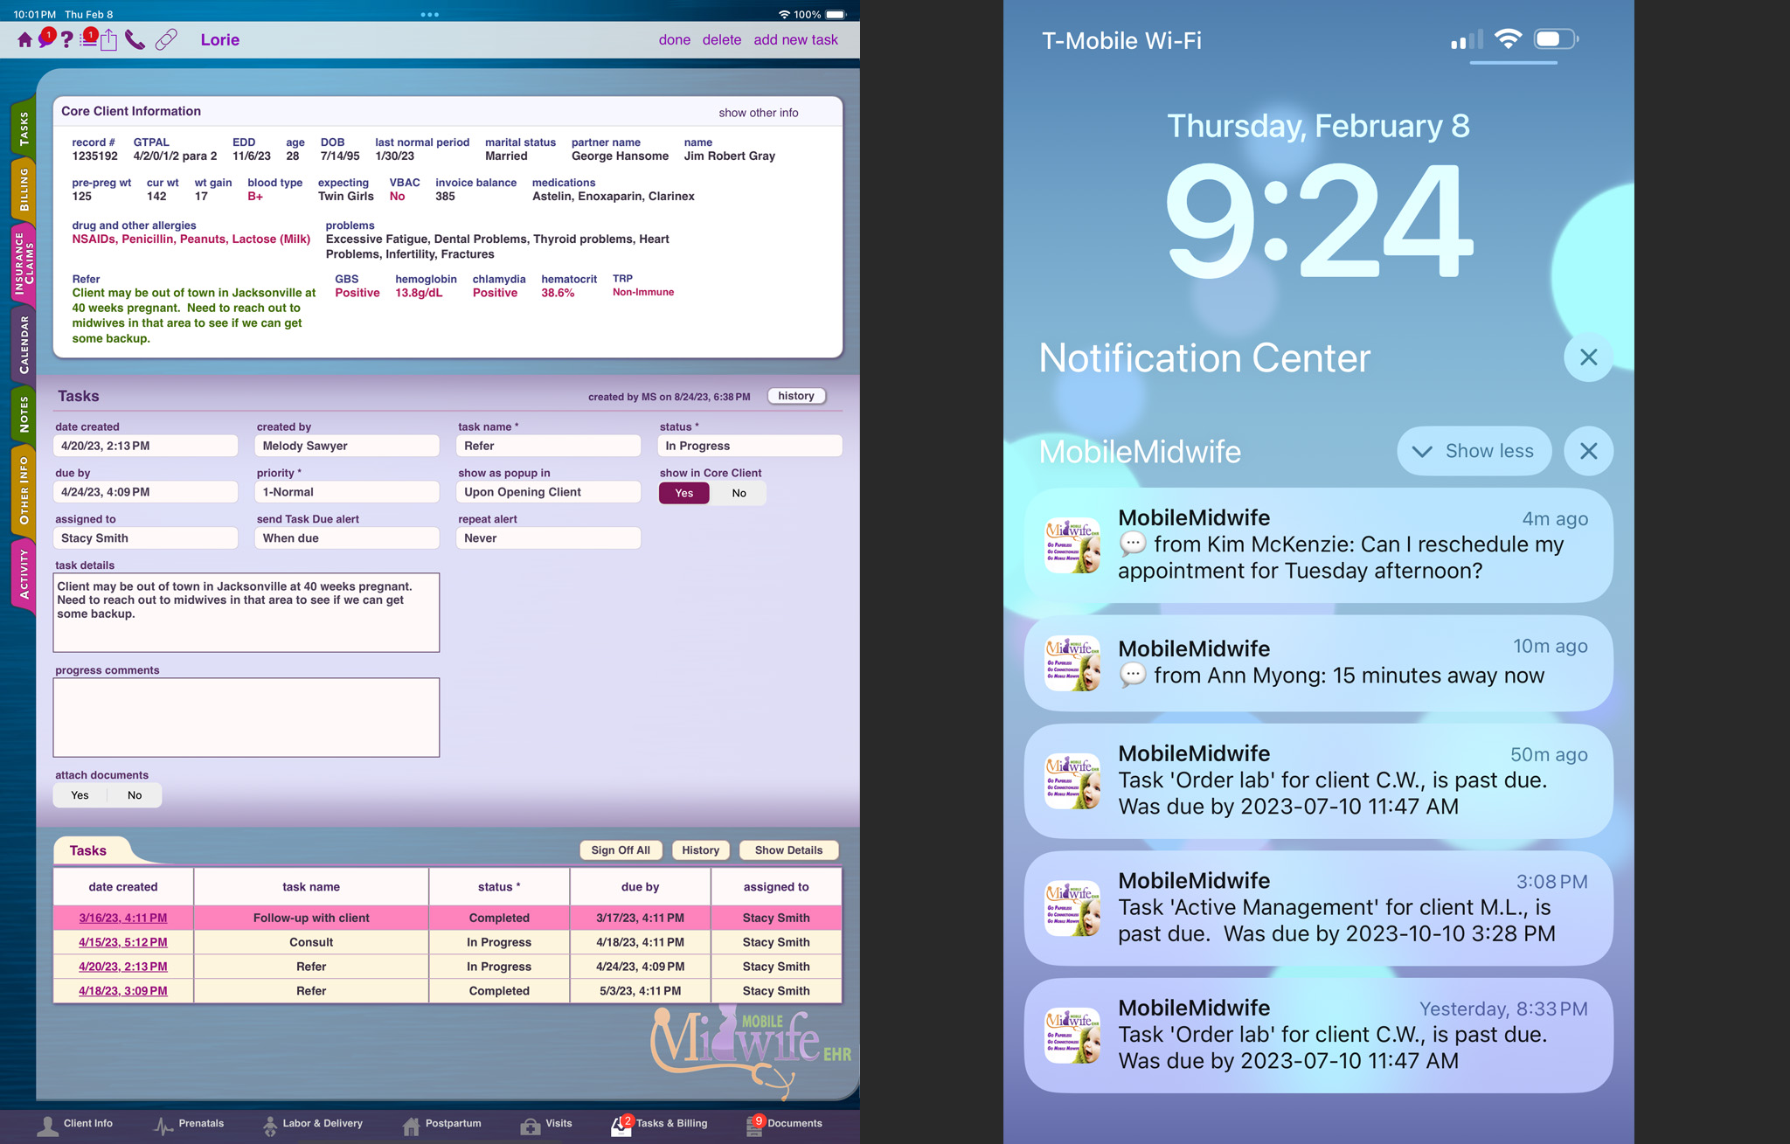Screen dimensions: 1790x1144
Task: Open the assigned to field Stacy Smith
Action: click(146, 538)
